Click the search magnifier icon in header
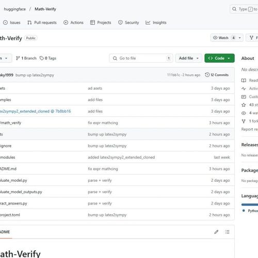 pyautogui.click(x=234, y=9)
